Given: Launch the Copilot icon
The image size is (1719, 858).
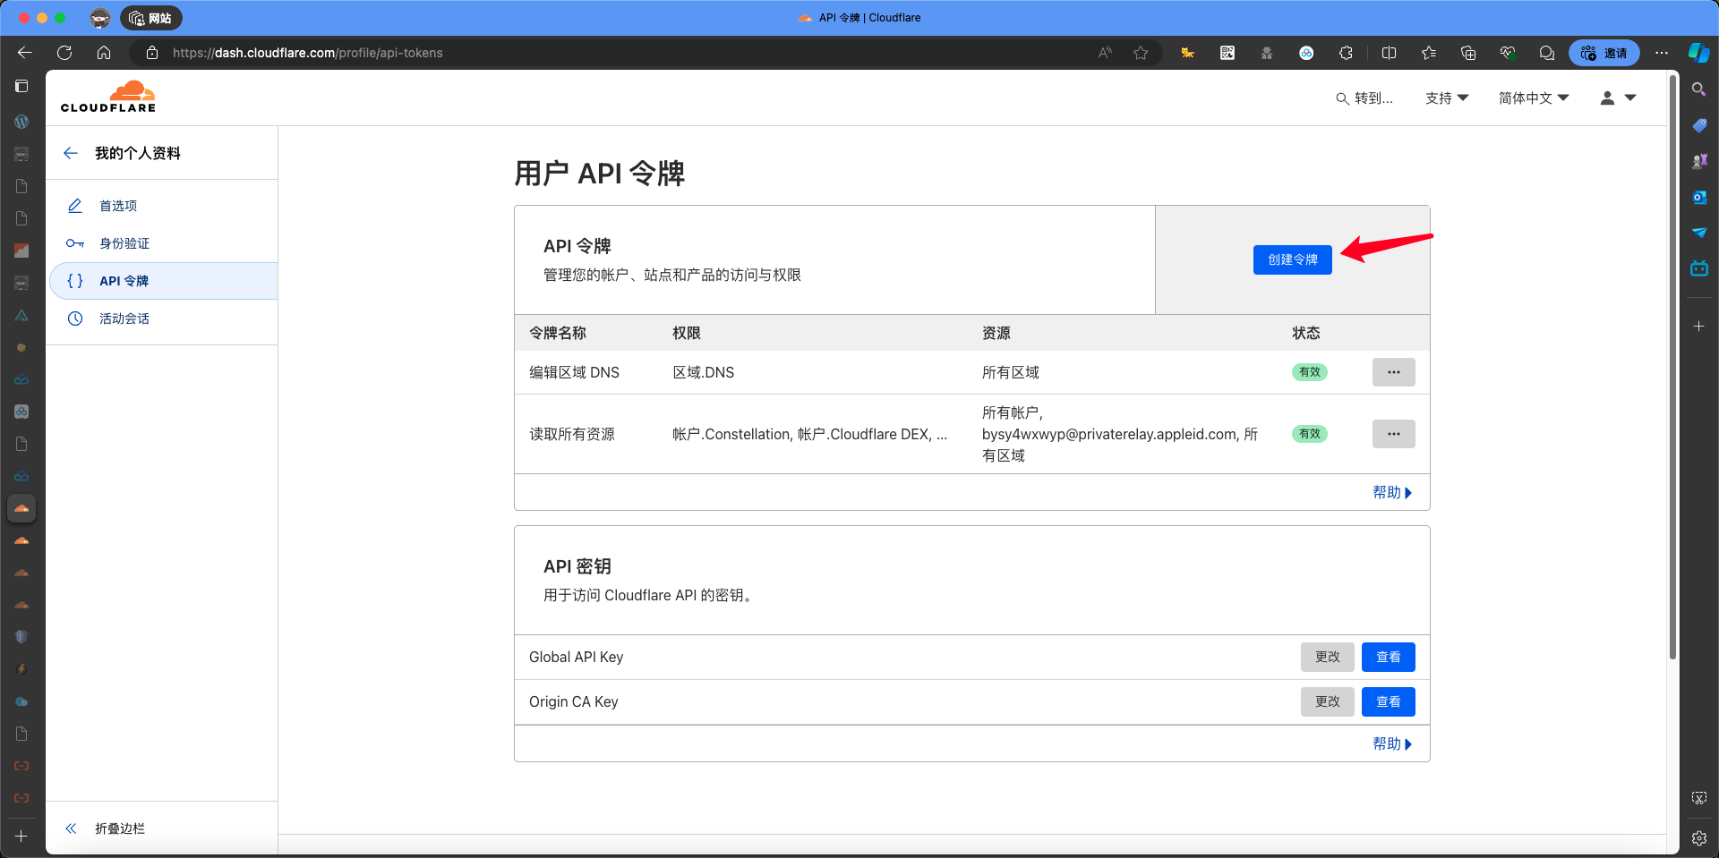Looking at the screenshot, I should (1698, 53).
